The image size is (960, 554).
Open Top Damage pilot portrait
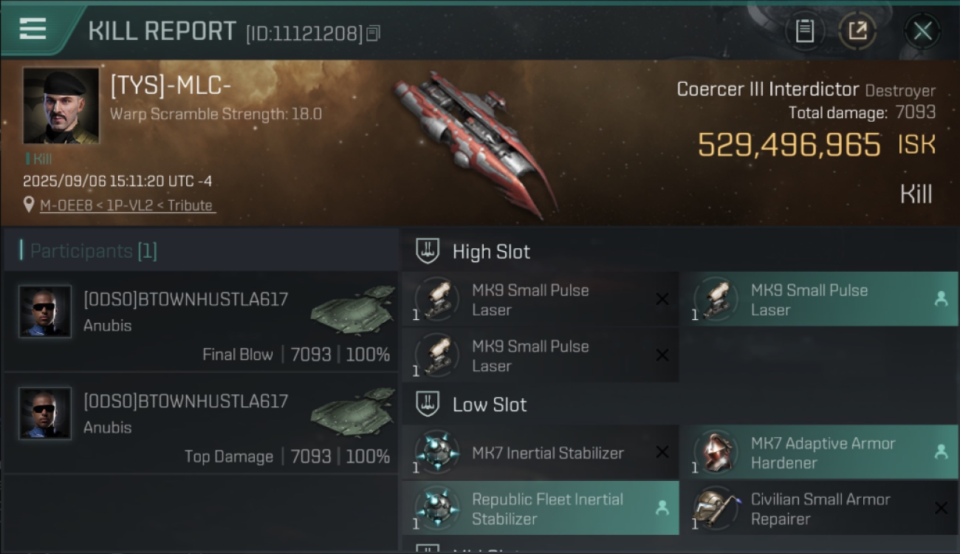tap(45, 414)
